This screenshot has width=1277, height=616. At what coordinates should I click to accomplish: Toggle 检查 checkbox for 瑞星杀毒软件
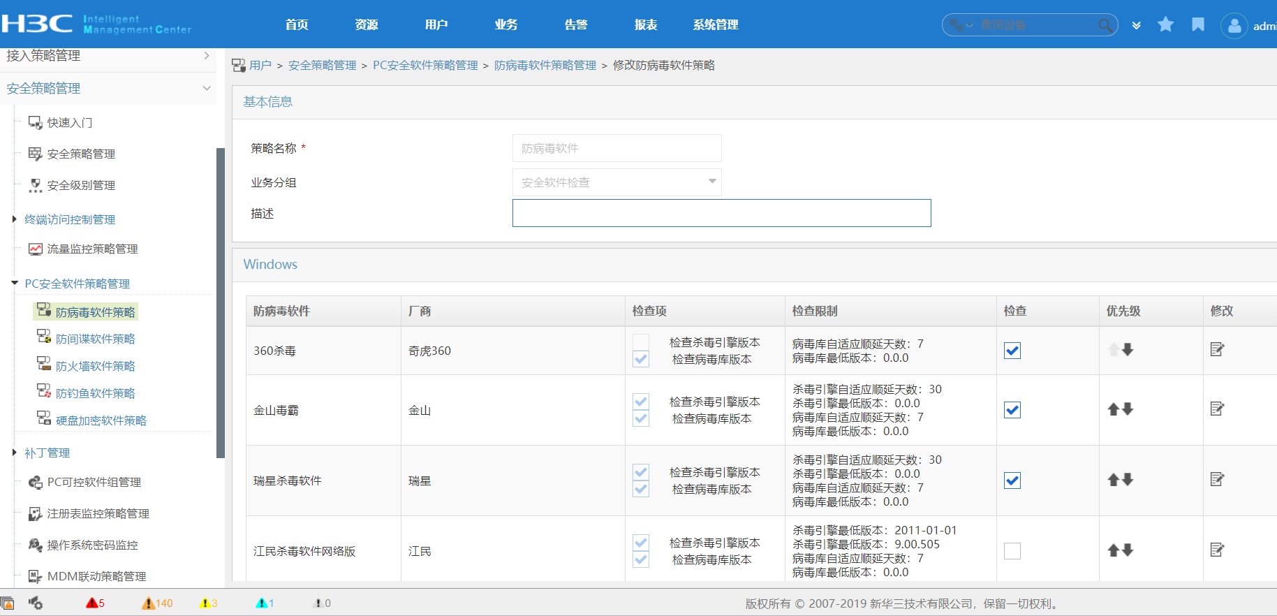[1012, 481]
